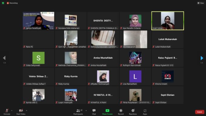Select Rizky Kurnia participant tile
The image size is (206, 116).
pyautogui.click(x=71, y=76)
